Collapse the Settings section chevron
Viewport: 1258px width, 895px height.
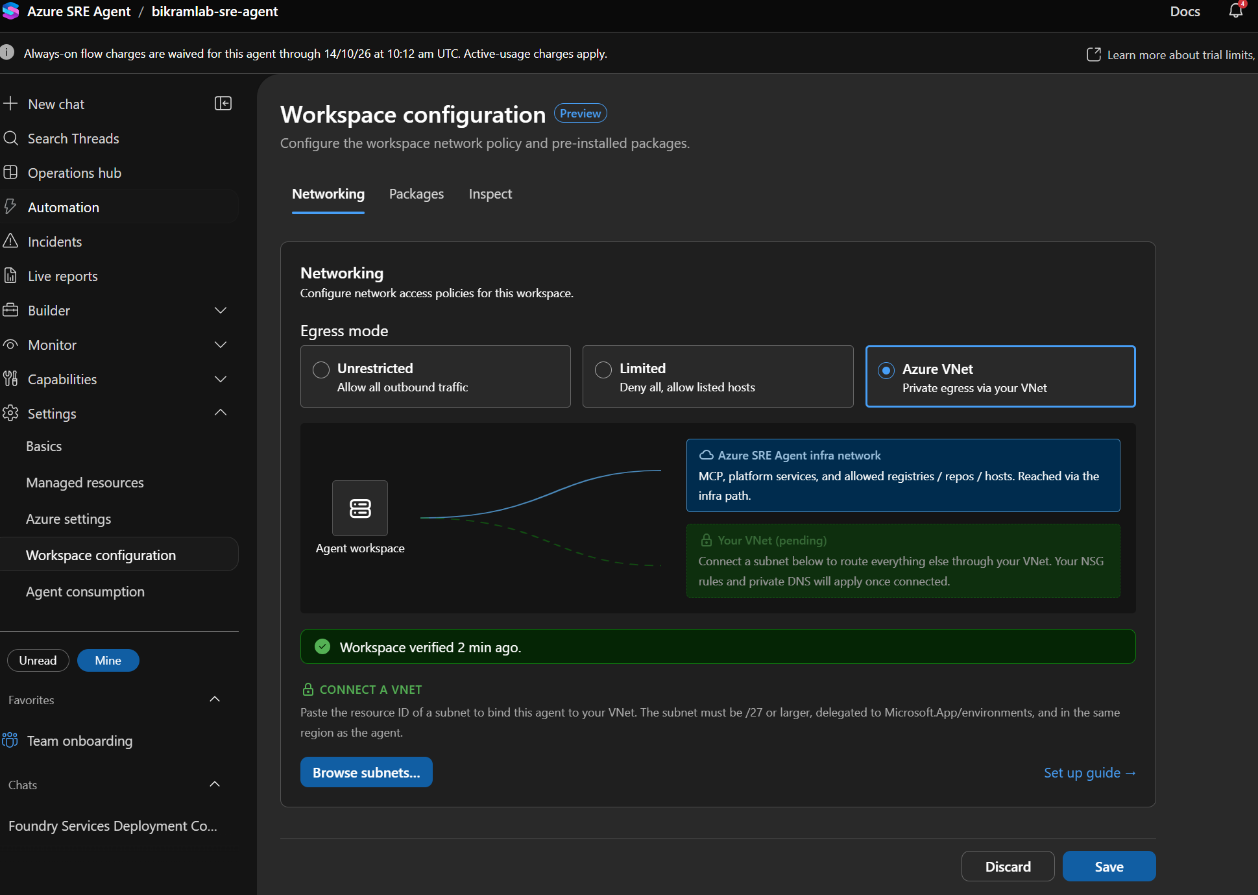tap(221, 413)
